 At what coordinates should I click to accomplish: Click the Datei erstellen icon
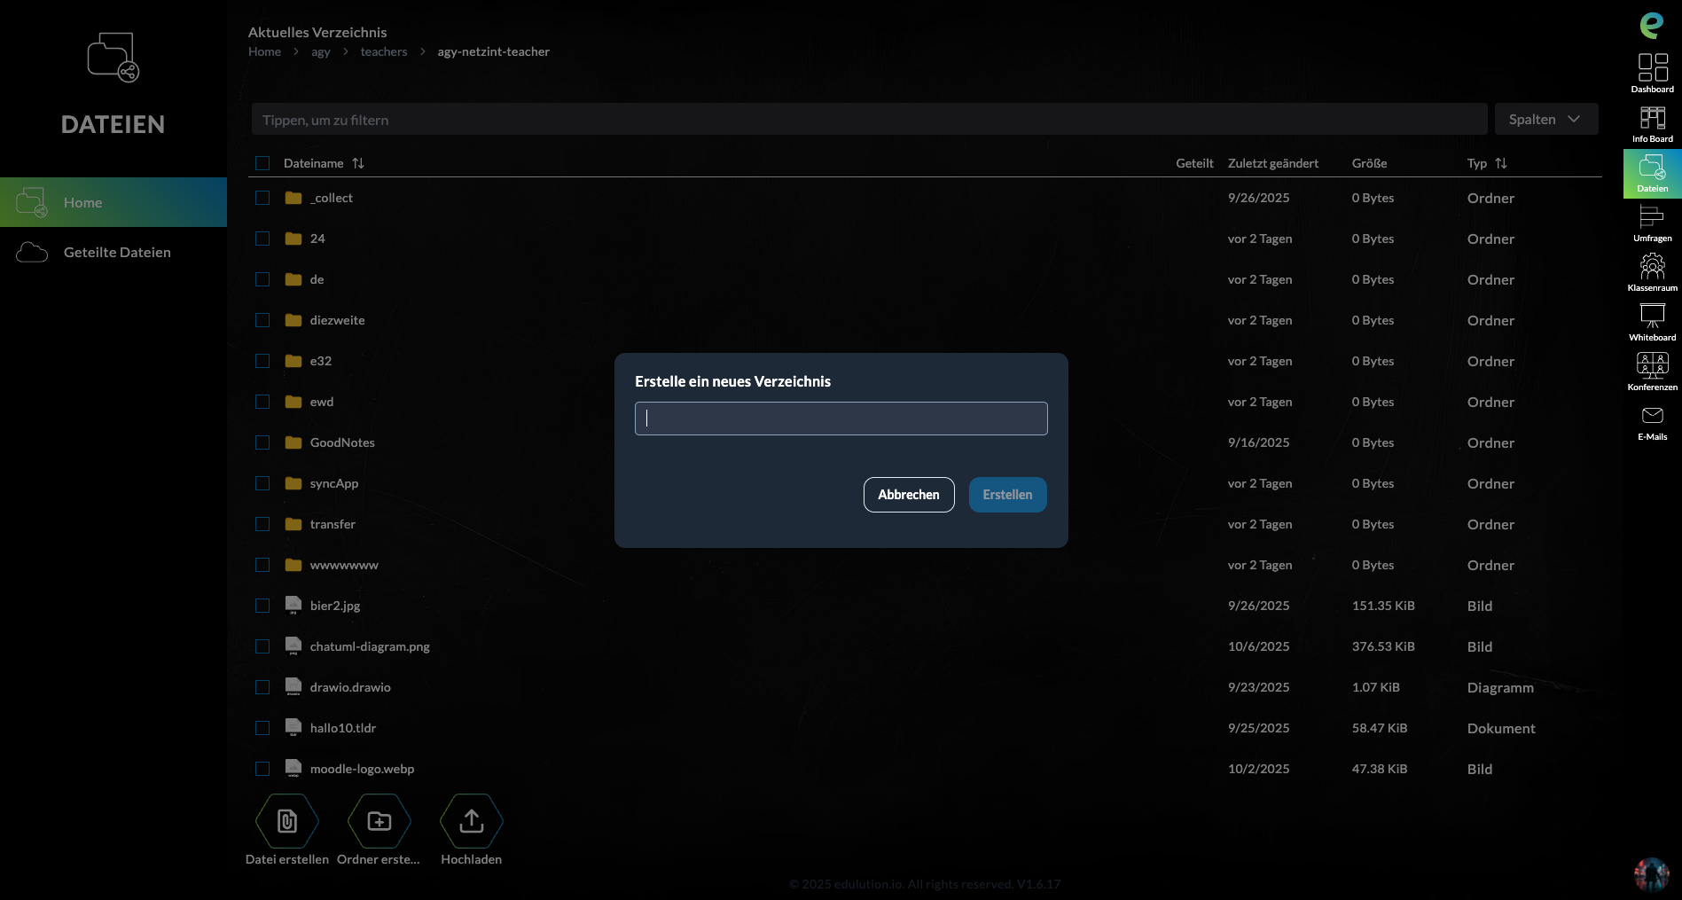point(286,822)
